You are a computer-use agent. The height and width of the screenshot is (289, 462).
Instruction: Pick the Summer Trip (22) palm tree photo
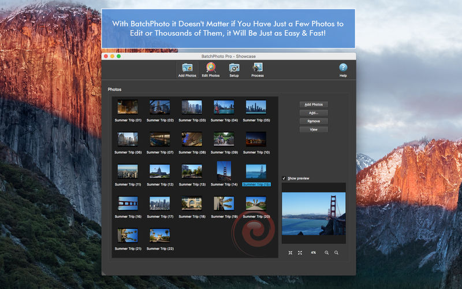tap(160, 235)
